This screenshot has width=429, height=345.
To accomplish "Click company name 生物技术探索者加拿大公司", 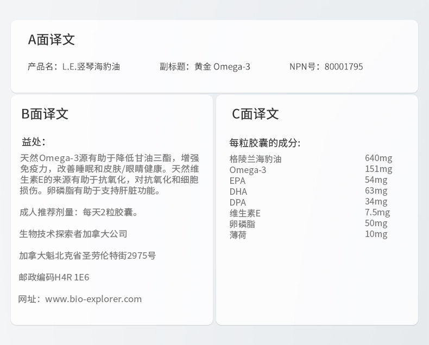I will [x=73, y=234].
